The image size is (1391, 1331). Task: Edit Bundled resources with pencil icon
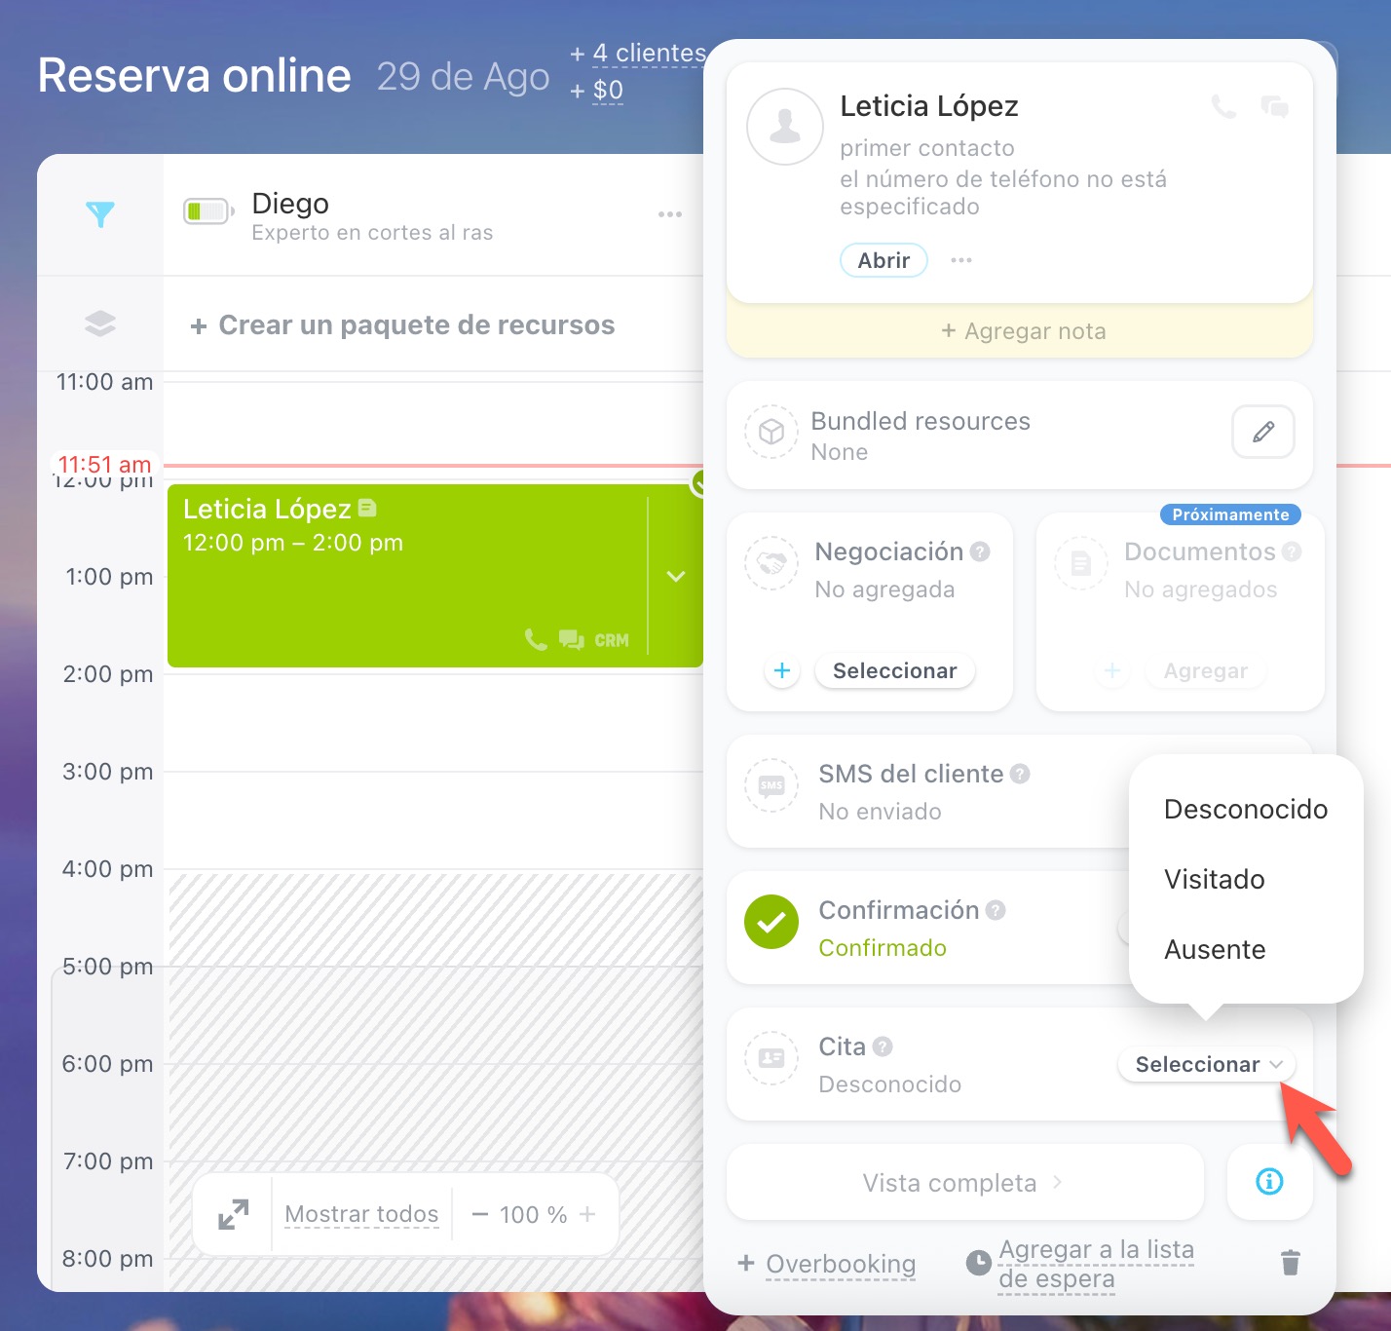1263,432
